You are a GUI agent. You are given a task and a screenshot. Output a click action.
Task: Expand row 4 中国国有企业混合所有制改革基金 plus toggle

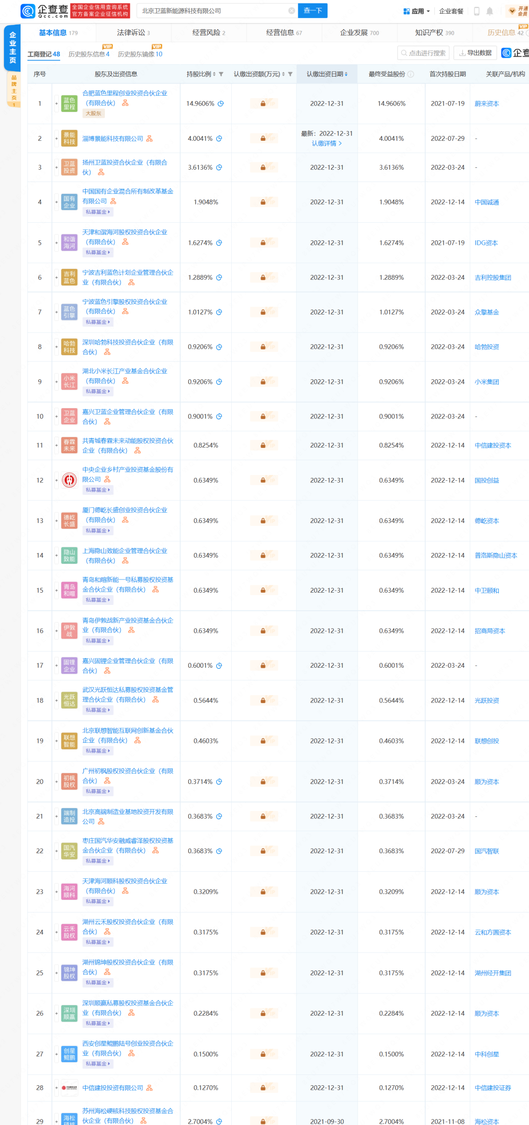56,202
